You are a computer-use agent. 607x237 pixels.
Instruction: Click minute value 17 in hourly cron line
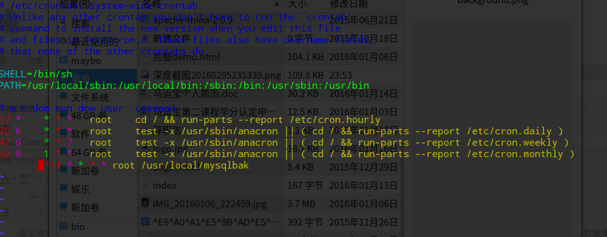point(4,120)
